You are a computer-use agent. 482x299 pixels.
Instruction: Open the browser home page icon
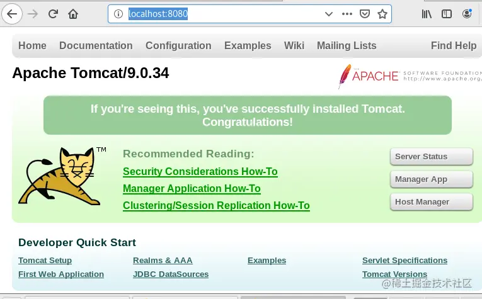point(73,14)
